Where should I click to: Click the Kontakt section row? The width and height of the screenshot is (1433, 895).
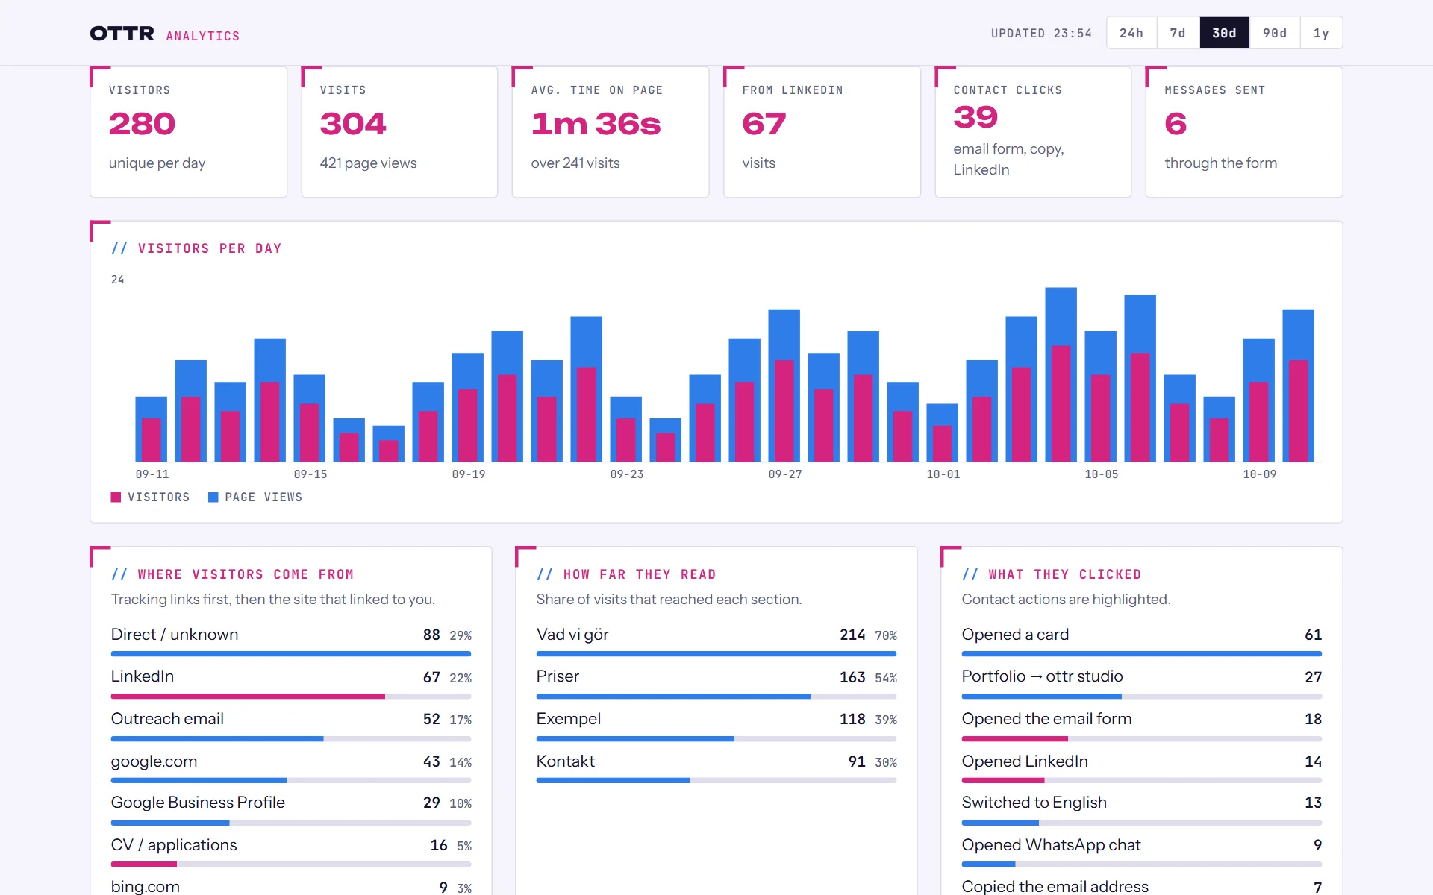[x=716, y=767]
